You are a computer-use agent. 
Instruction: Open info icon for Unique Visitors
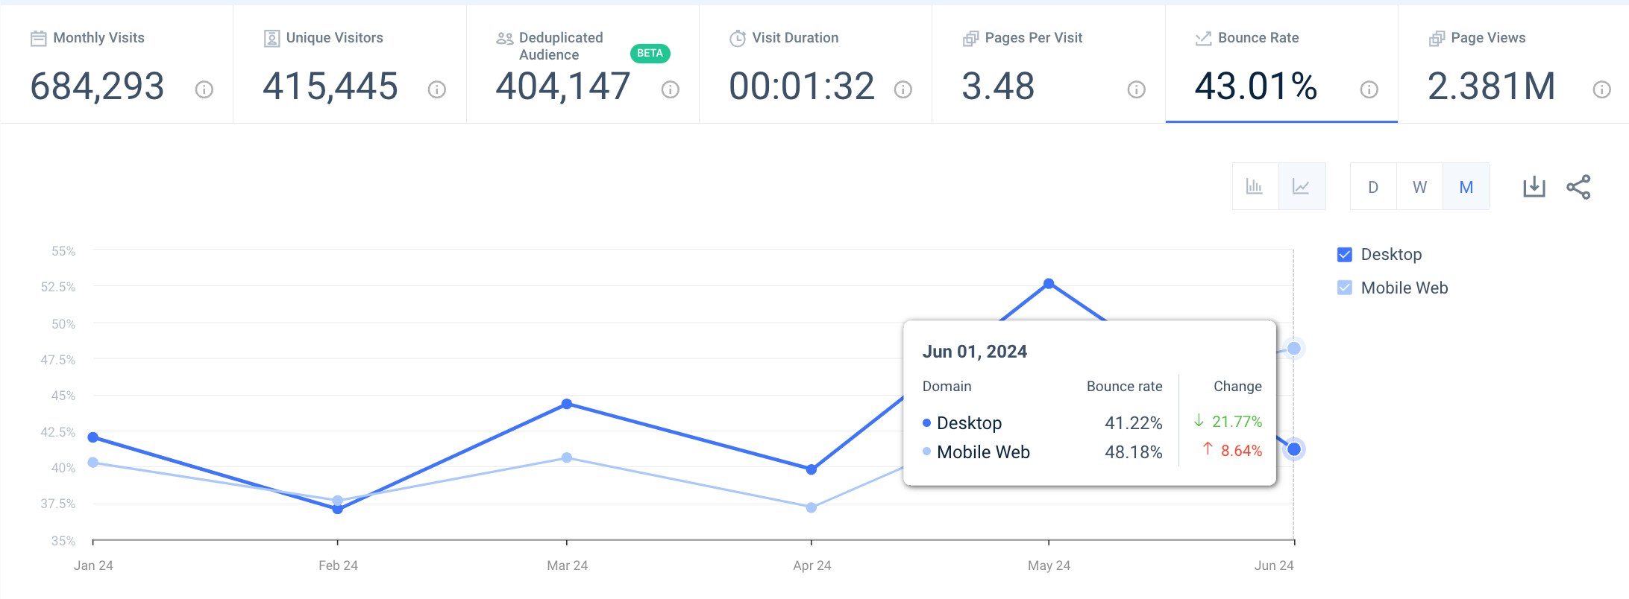tap(437, 90)
